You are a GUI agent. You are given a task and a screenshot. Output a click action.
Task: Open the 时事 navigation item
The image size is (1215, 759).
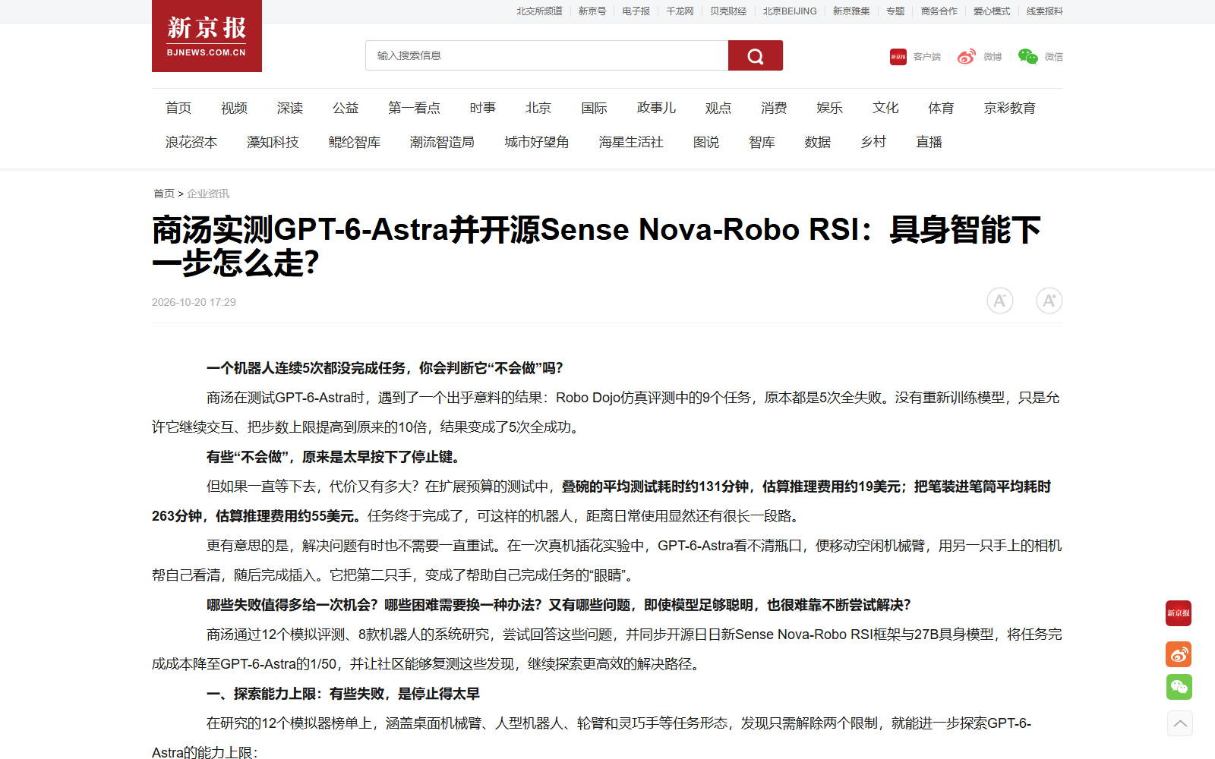(482, 108)
